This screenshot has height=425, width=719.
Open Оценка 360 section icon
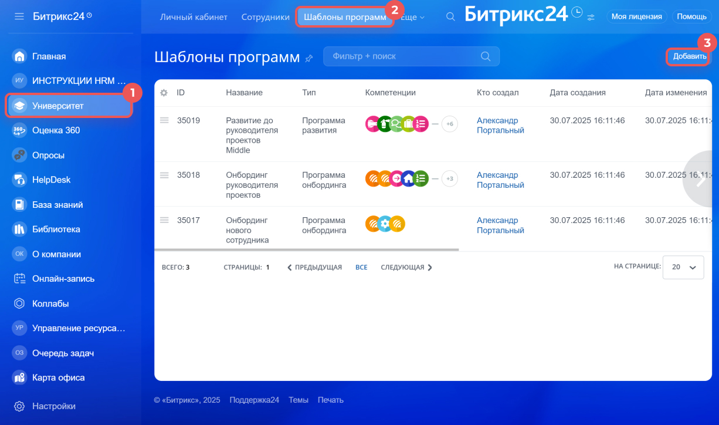[19, 130]
